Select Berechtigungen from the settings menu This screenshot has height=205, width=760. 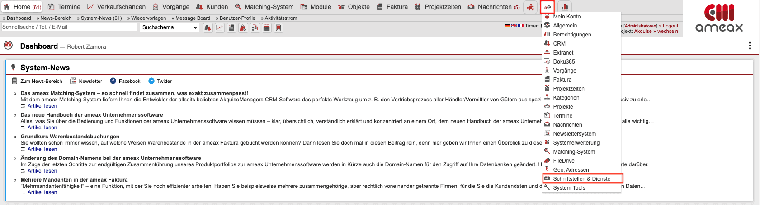click(x=572, y=35)
